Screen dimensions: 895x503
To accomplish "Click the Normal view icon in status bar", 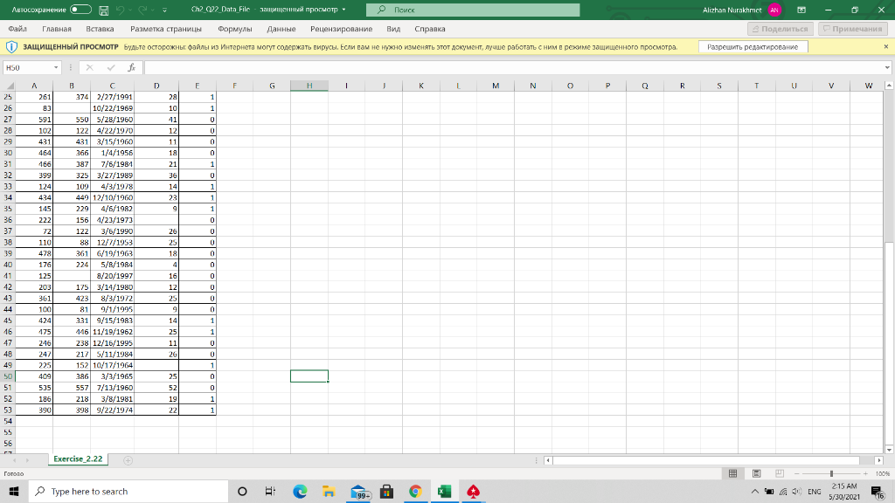I will [732, 473].
